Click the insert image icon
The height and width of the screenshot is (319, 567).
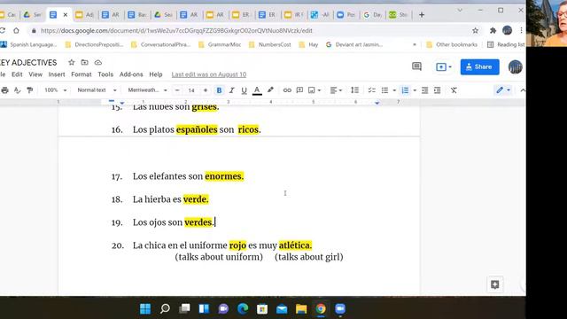[x=311, y=90]
